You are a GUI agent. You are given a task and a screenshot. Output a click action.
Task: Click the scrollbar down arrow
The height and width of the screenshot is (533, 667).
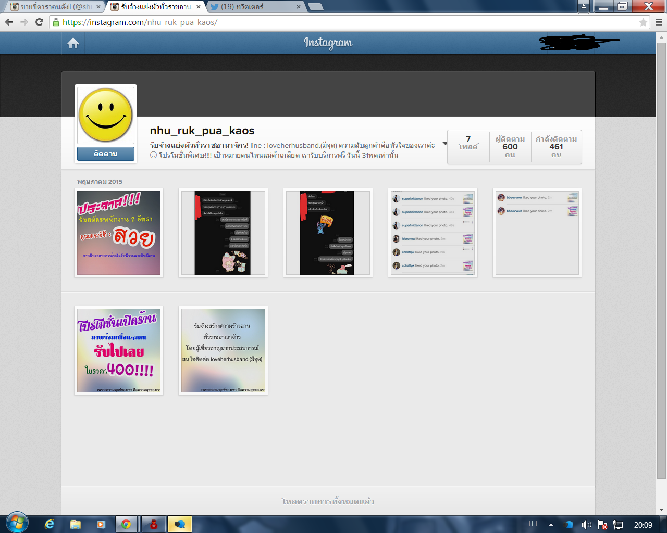(661, 510)
